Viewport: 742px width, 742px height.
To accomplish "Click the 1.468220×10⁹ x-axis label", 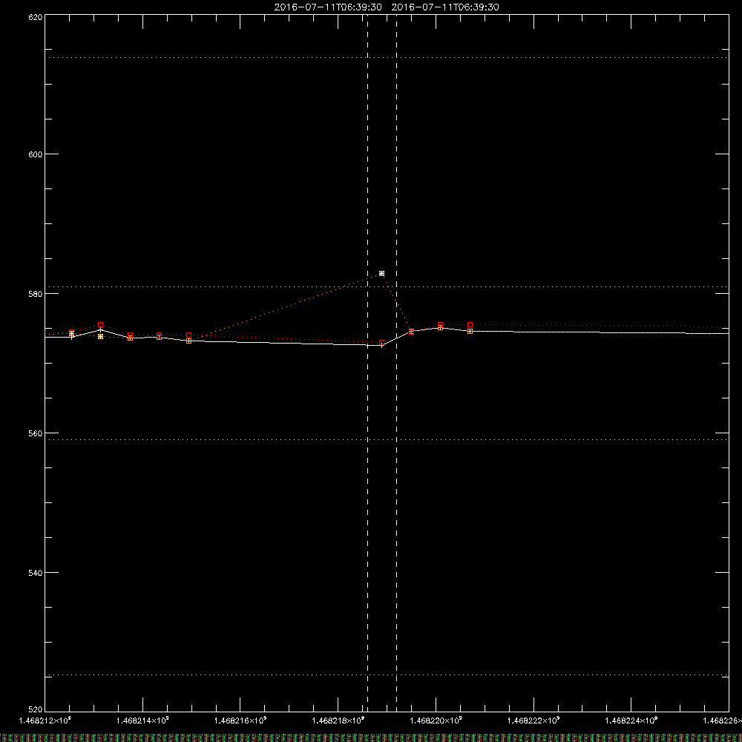I will pyautogui.click(x=436, y=720).
